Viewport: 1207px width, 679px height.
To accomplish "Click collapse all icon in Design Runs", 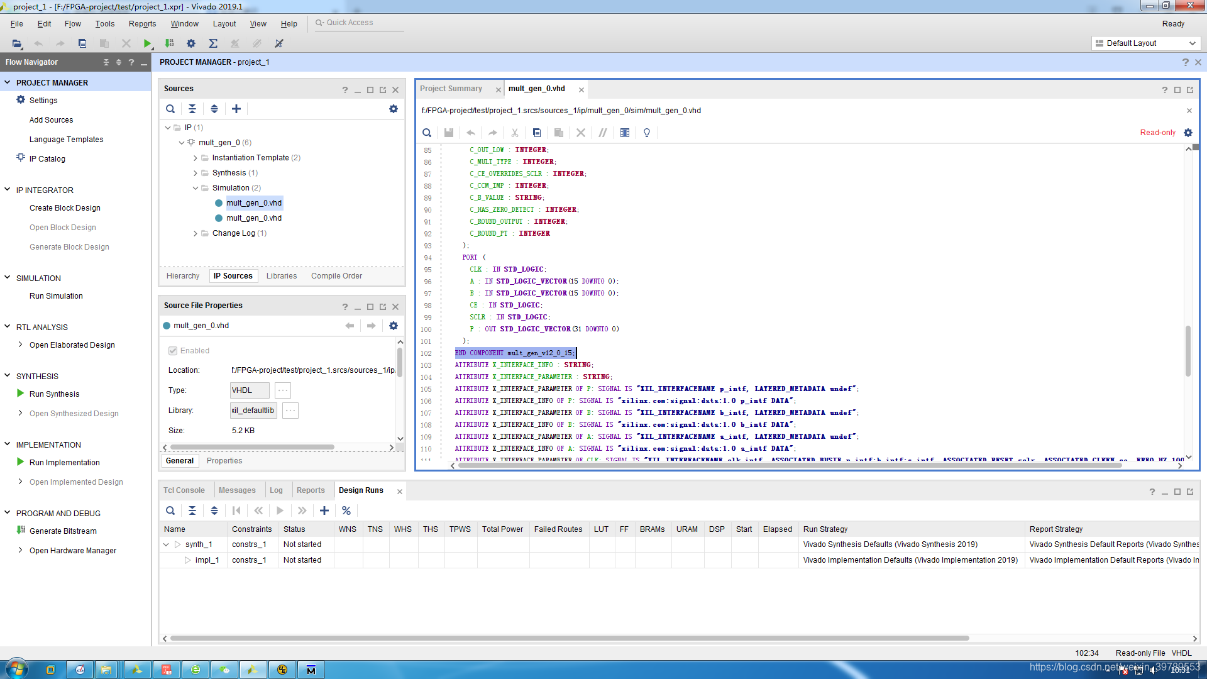I will pyautogui.click(x=192, y=511).
